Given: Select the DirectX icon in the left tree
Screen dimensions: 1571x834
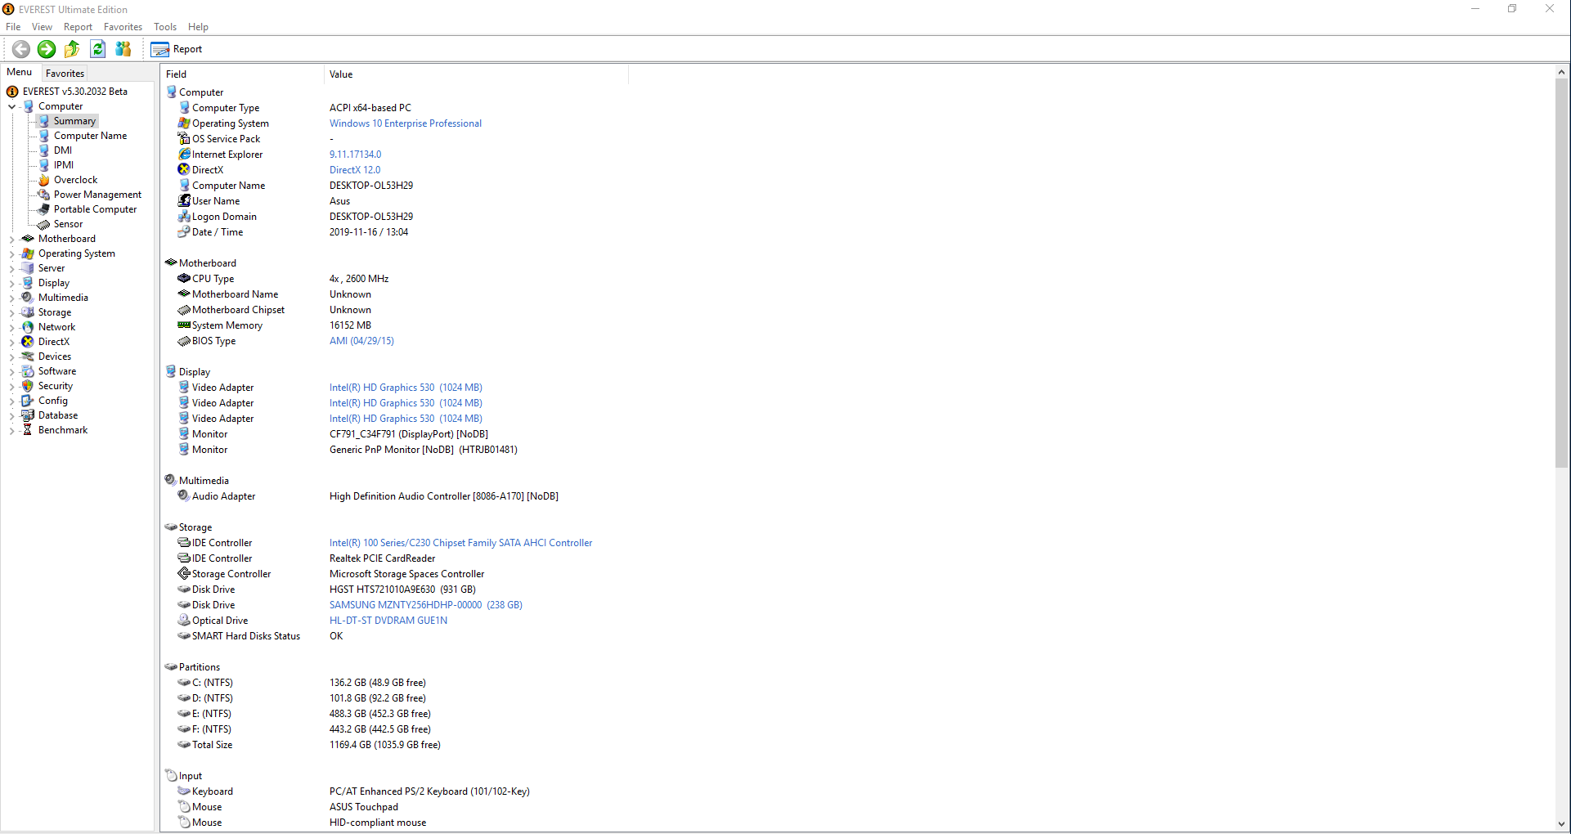Looking at the screenshot, I should [x=28, y=342].
